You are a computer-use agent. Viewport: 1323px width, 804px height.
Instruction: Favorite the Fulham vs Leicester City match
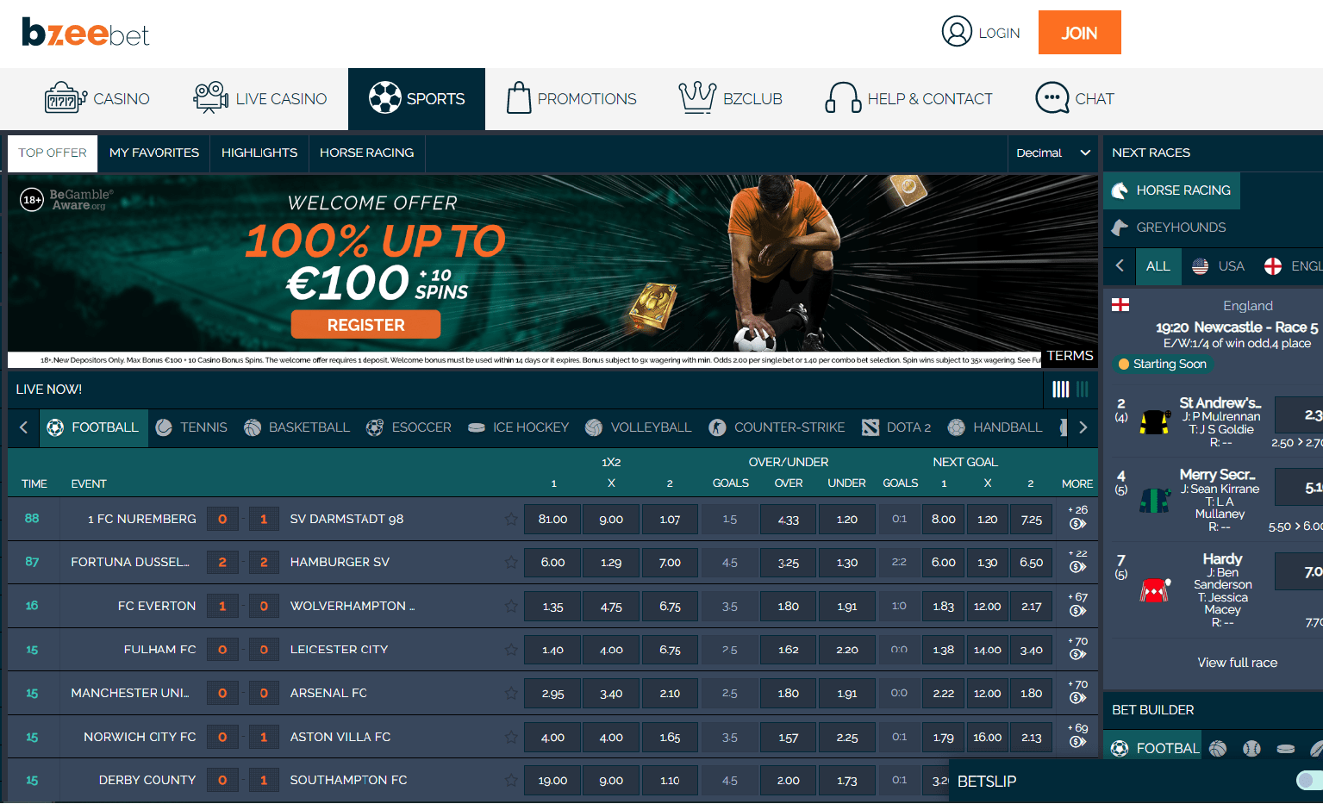click(x=511, y=649)
